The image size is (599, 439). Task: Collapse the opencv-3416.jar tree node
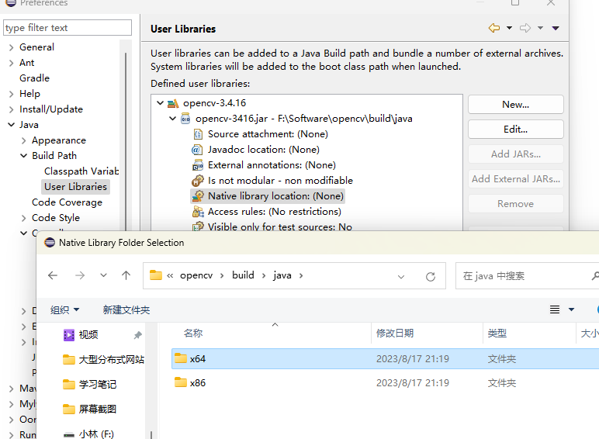click(x=173, y=119)
